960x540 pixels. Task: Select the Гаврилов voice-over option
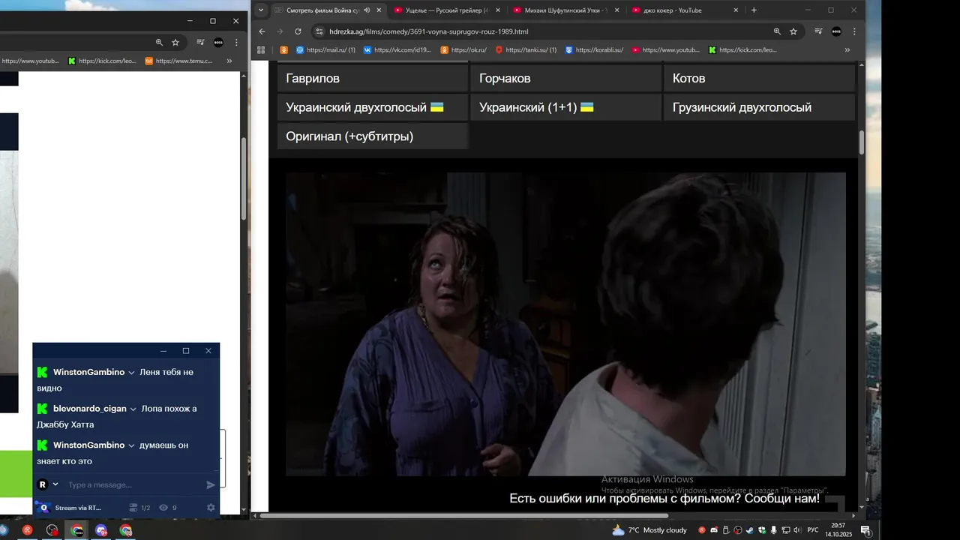(x=373, y=78)
